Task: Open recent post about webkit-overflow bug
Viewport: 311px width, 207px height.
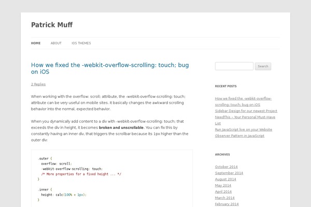Action: [243, 101]
